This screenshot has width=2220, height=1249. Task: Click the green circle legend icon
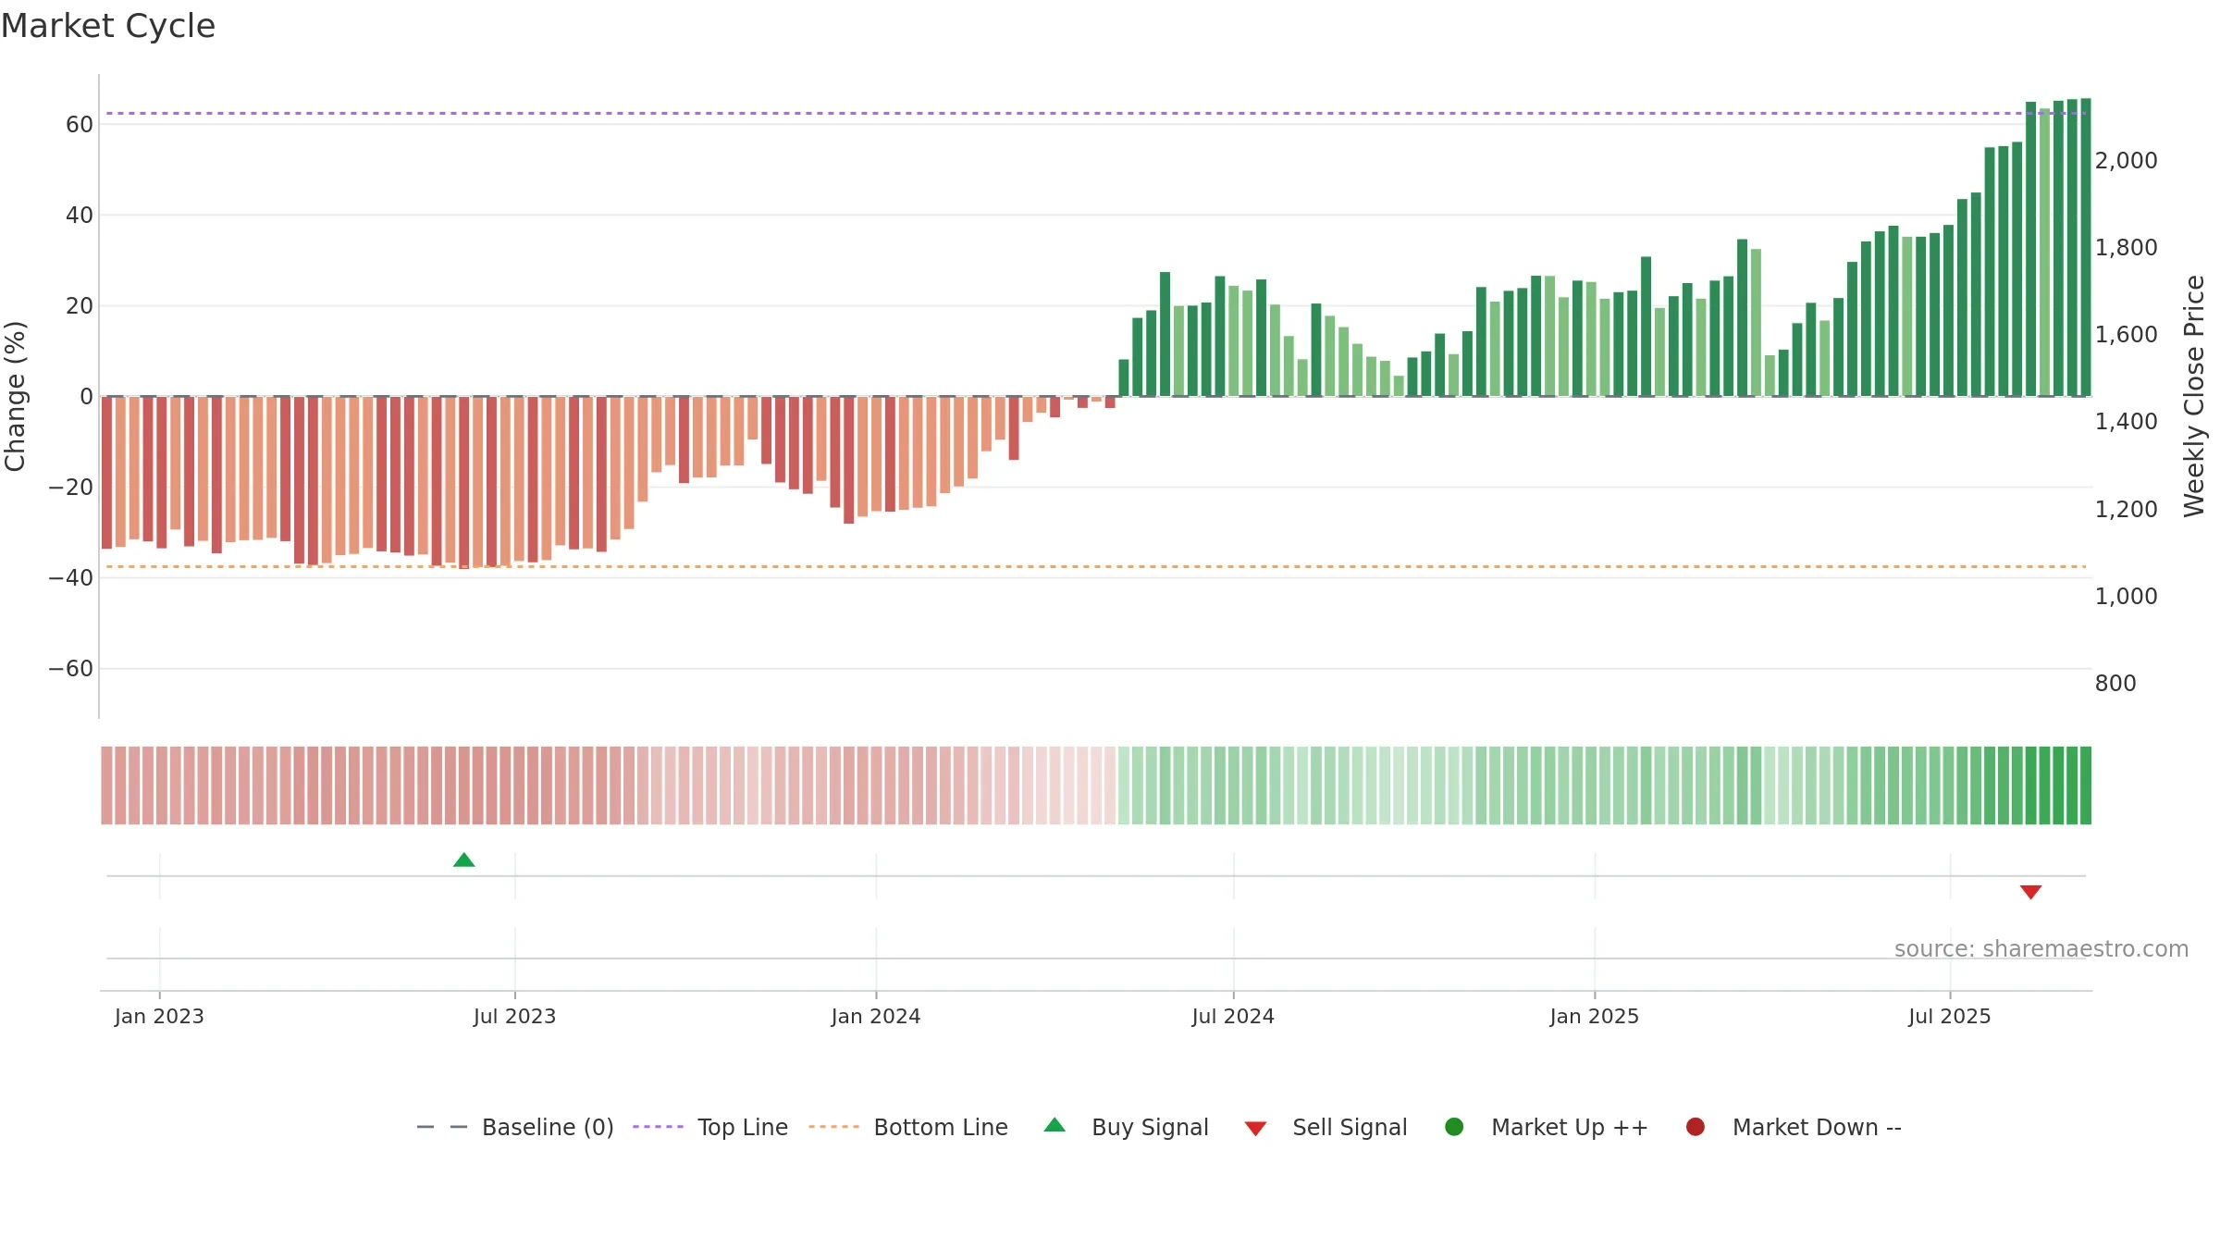(1454, 1127)
